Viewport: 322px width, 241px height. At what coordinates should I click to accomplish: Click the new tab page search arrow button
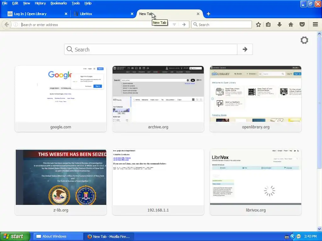pos(245,49)
